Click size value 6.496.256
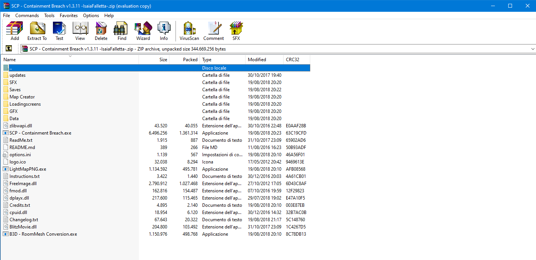 point(158,133)
